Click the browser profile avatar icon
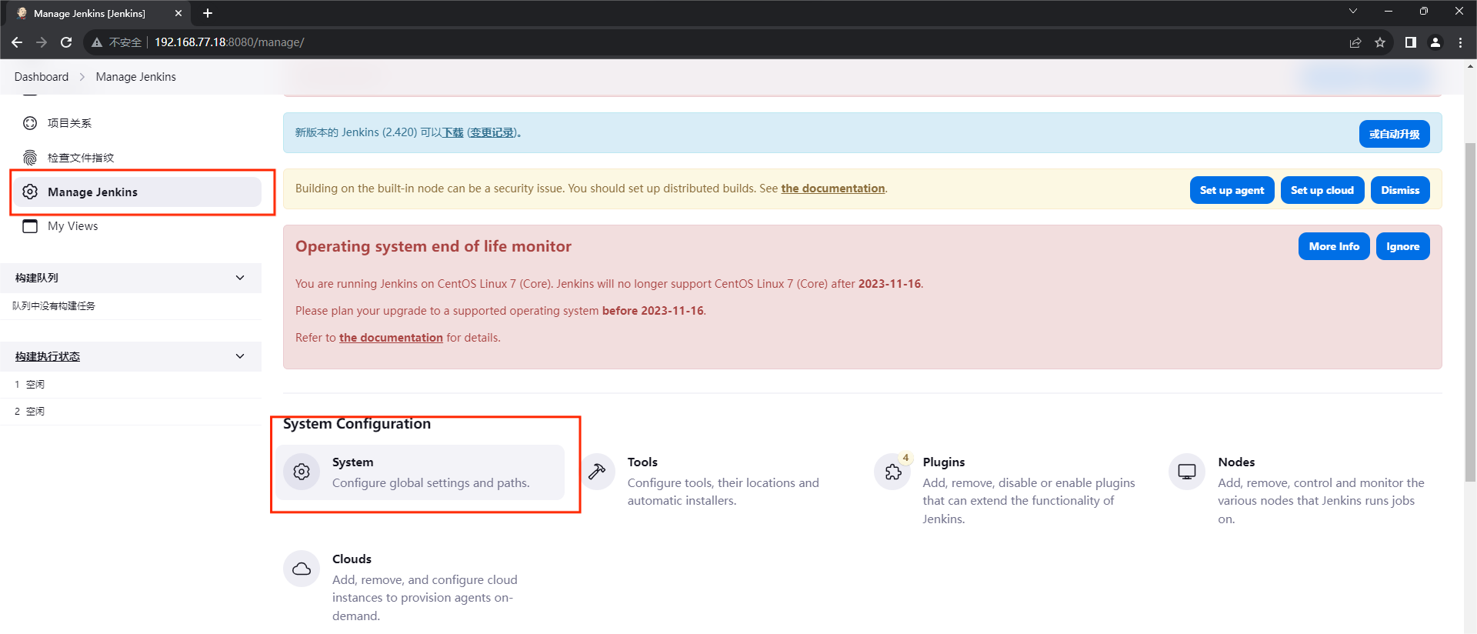 [1435, 42]
